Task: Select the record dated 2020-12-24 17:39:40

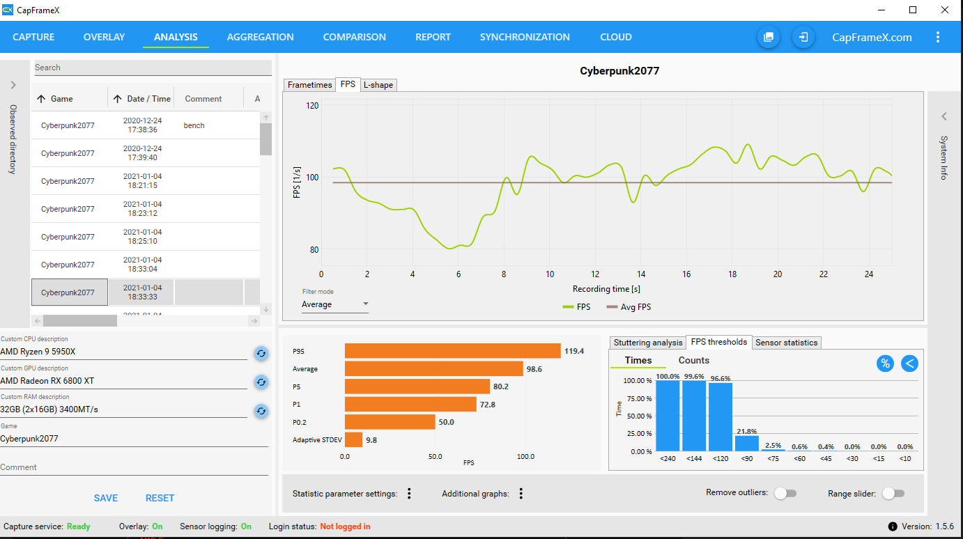Action: coord(146,153)
